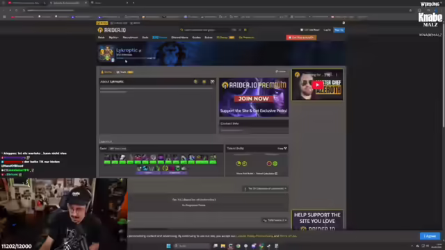This screenshot has height=250, width=445.
Task: Open the Streams navigation item
Action: [x=159, y=37]
